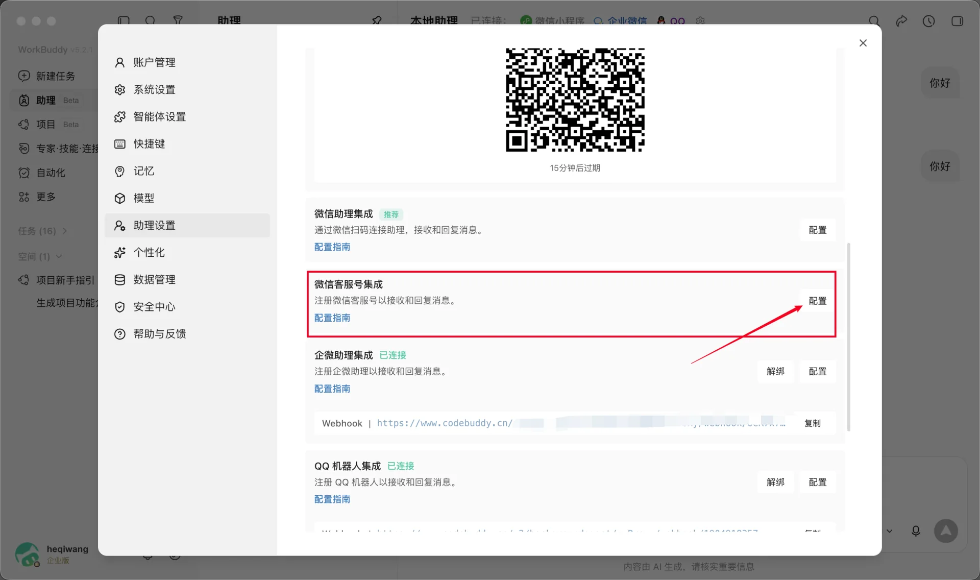This screenshot has height=580, width=980.
Task: Open 系统设置 in settings sidebar
Action: click(x=187, y=89)
